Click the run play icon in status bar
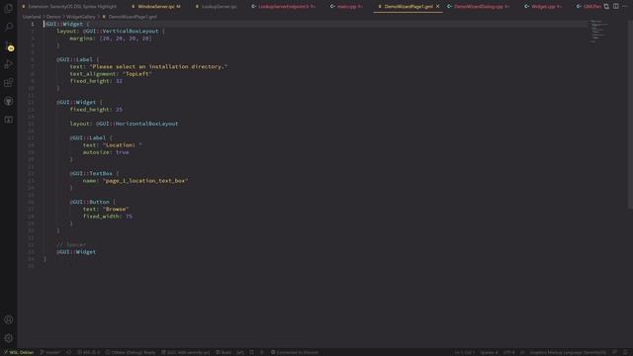This screenshot has width=633, height=356. (262, 352)
